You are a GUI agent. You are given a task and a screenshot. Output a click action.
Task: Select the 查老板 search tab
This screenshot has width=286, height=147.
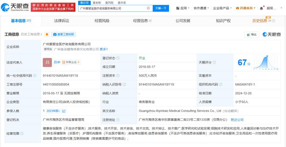pyautogui.click(x=97, y=3)
